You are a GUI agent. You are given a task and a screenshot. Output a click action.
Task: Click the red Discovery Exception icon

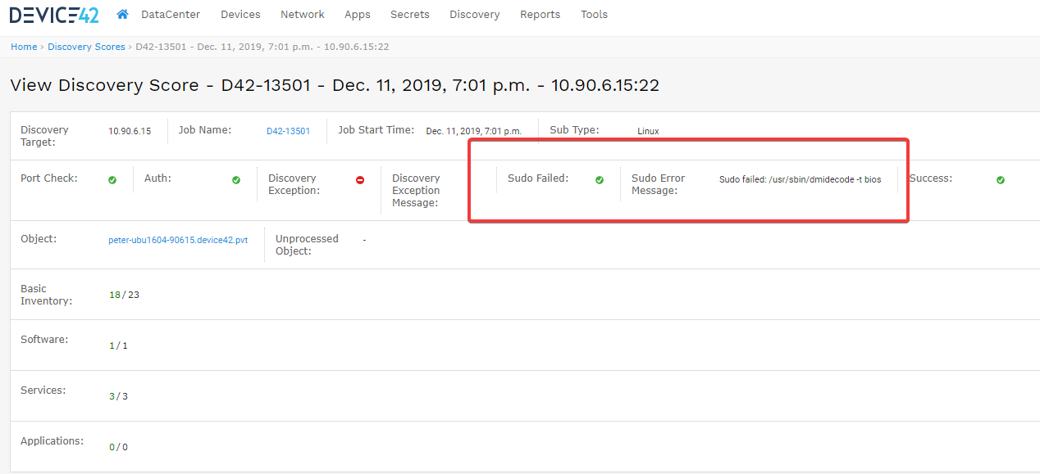(360, 180)
